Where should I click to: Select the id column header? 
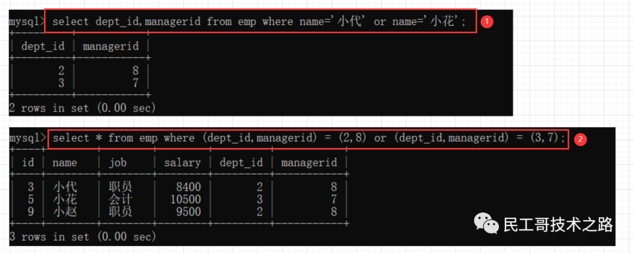coord(28,163)
